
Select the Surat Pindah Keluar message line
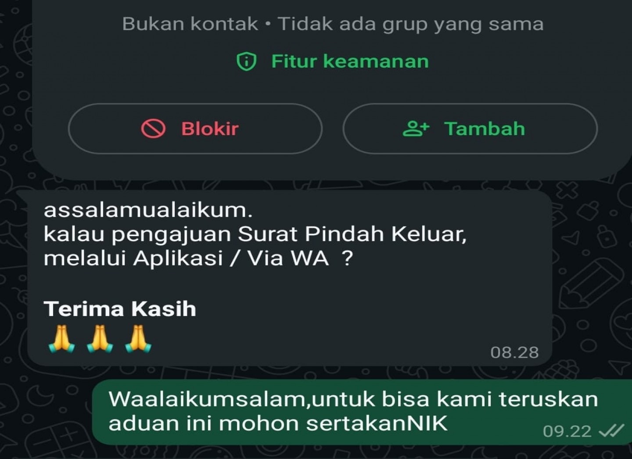pyautogui.click(x=255, y=234)
